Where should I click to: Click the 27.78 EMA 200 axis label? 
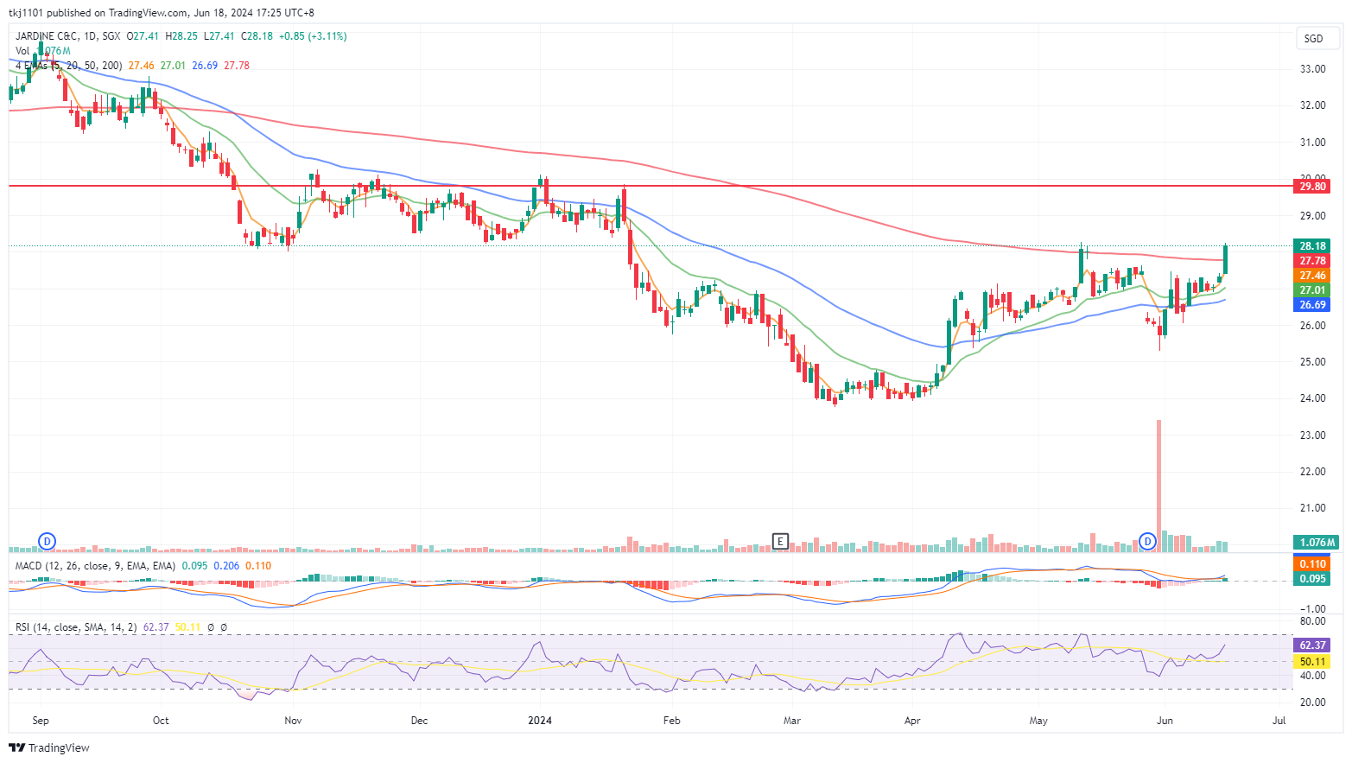[1312, 261]
